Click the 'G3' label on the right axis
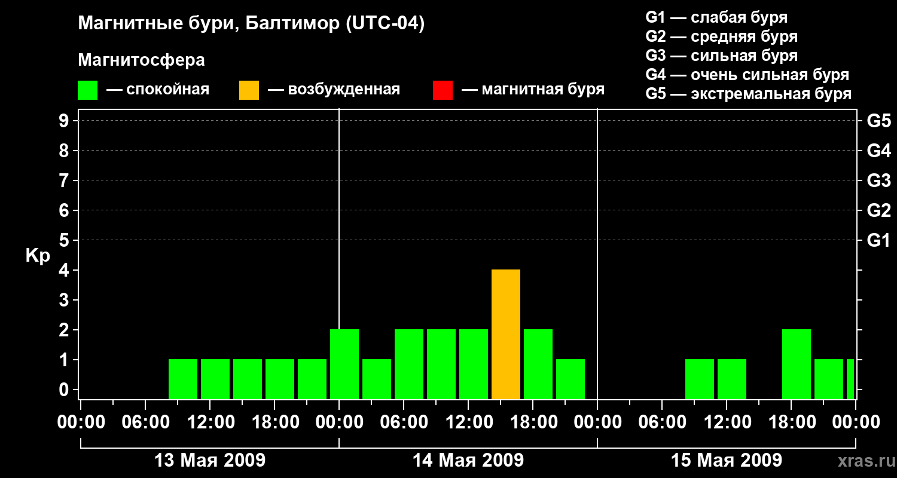Image resolution: width=897 pixels, height=478 pixels. click(878, 180)
